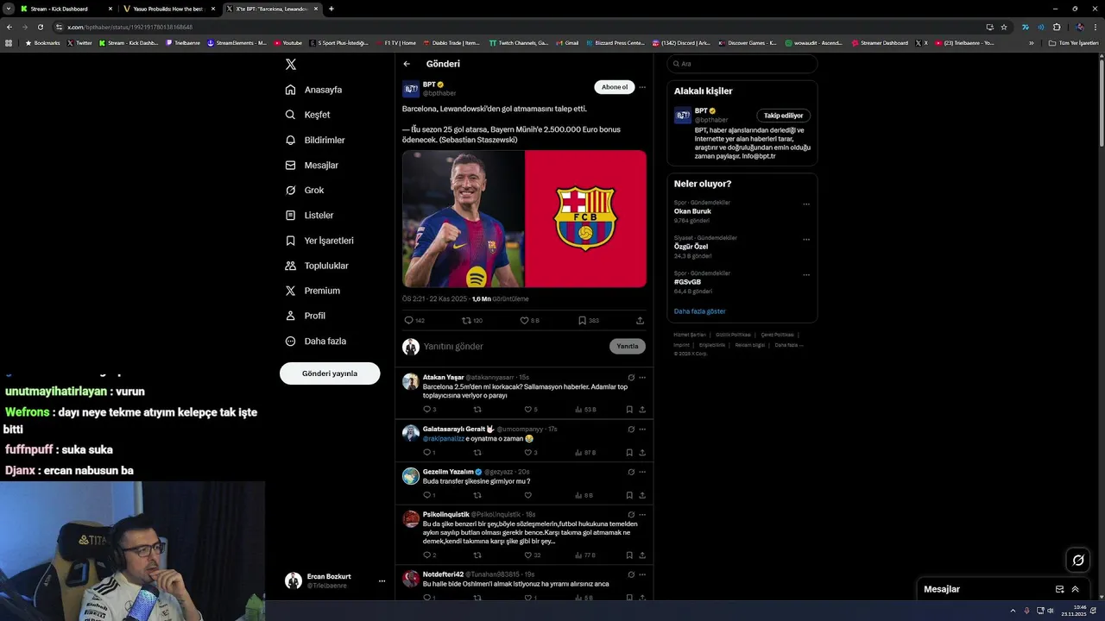
Task: Switch to Yasuo Probuilds tab
Action: 168,9
